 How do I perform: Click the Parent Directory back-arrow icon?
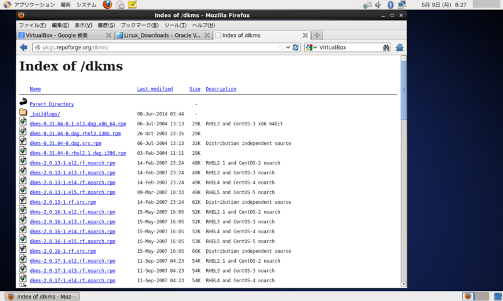coord(23,102)
